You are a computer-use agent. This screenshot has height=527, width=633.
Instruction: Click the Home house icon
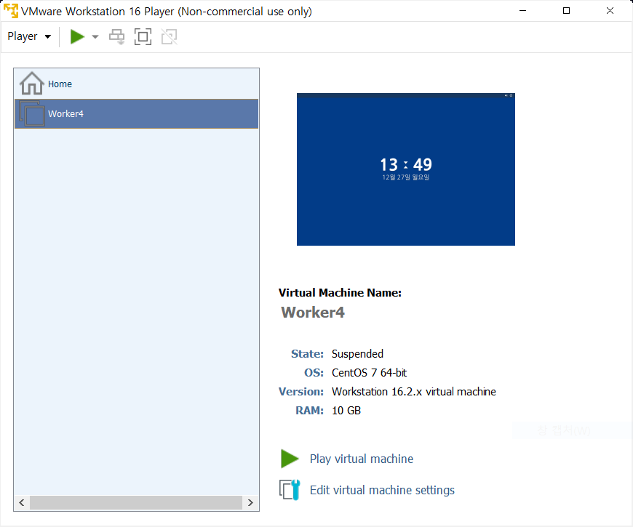coord(31,83)
